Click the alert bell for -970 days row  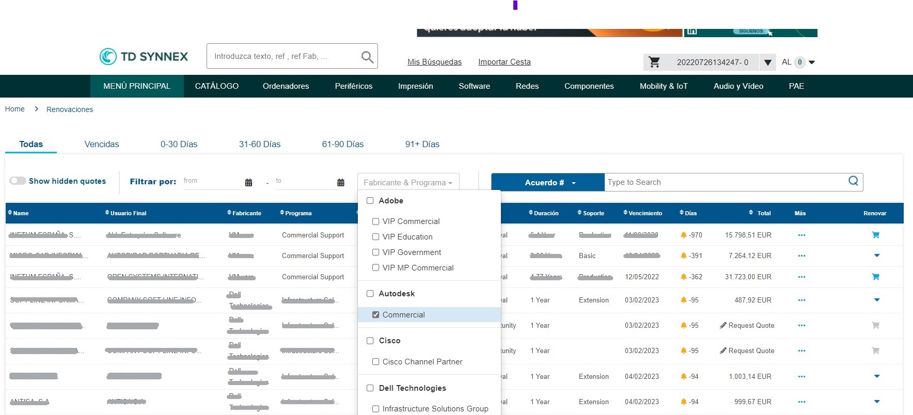point(684,235)
